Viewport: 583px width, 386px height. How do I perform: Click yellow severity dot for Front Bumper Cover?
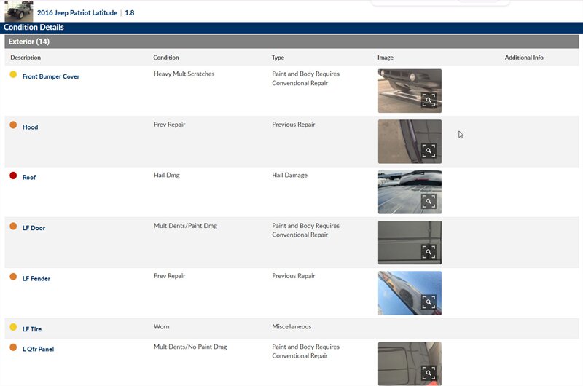point(13,74)
